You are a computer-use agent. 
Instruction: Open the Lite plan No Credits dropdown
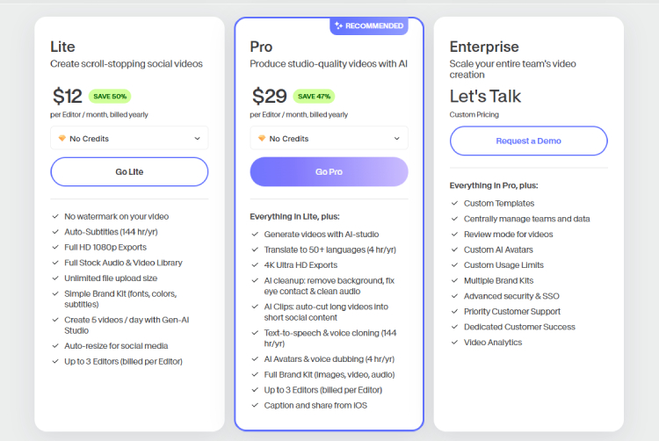[129, 138]
